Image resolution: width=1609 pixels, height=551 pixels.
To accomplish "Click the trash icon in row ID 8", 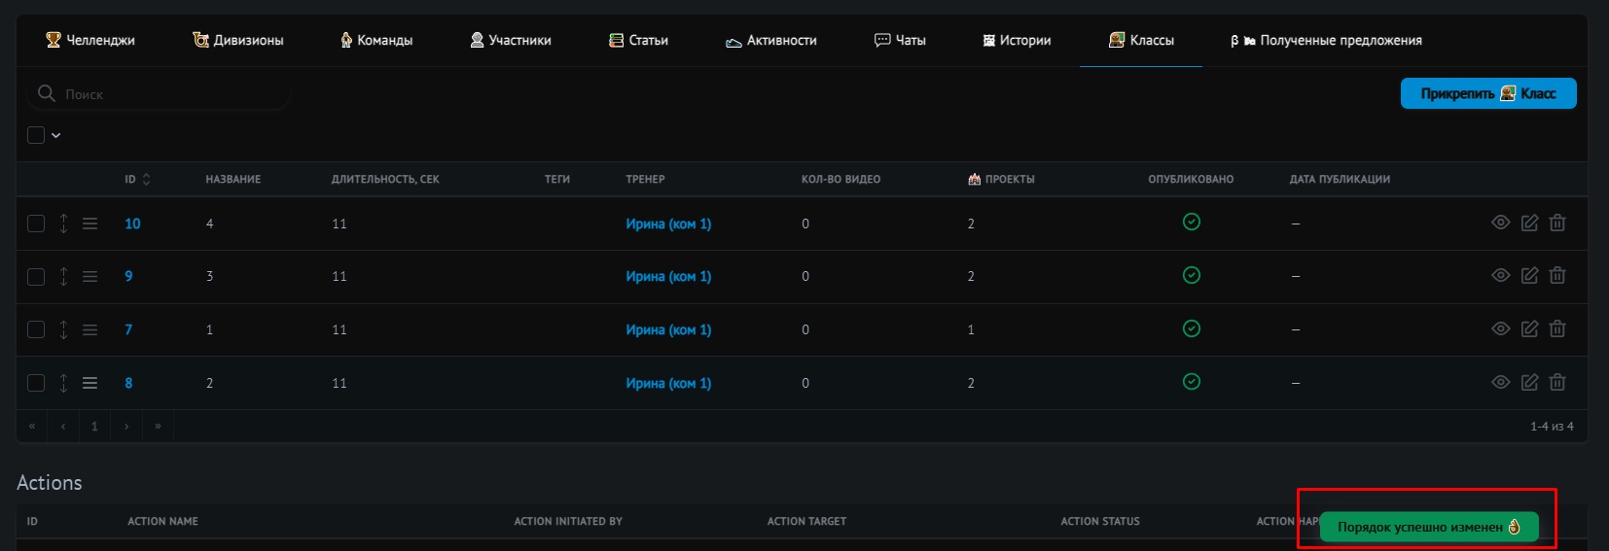I will [x=1557, y=383].
